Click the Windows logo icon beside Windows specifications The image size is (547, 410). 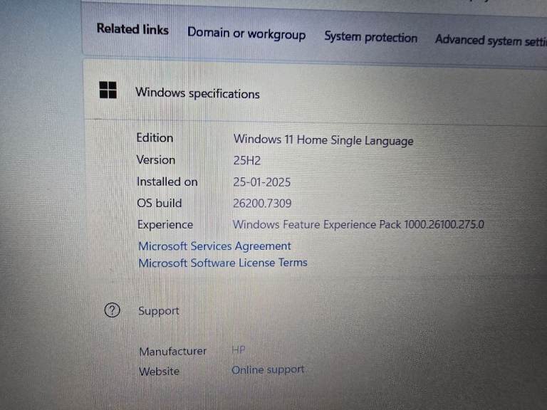(x=108, y=90)
